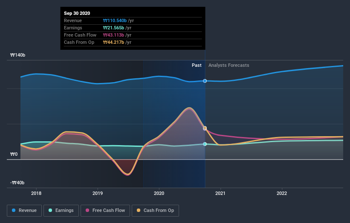The height and width of the screenshot is (223, 350).
Task: Click the Sep 30 2020 tooltip header
Action: (77, 13)
